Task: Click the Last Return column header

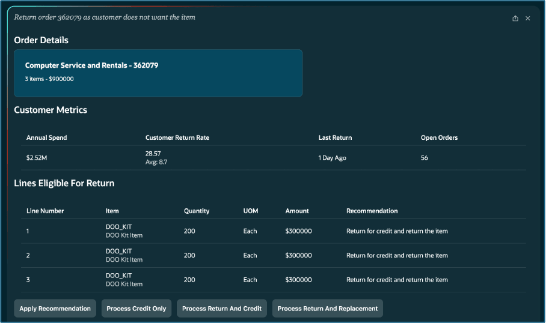Action: point(335,137)
